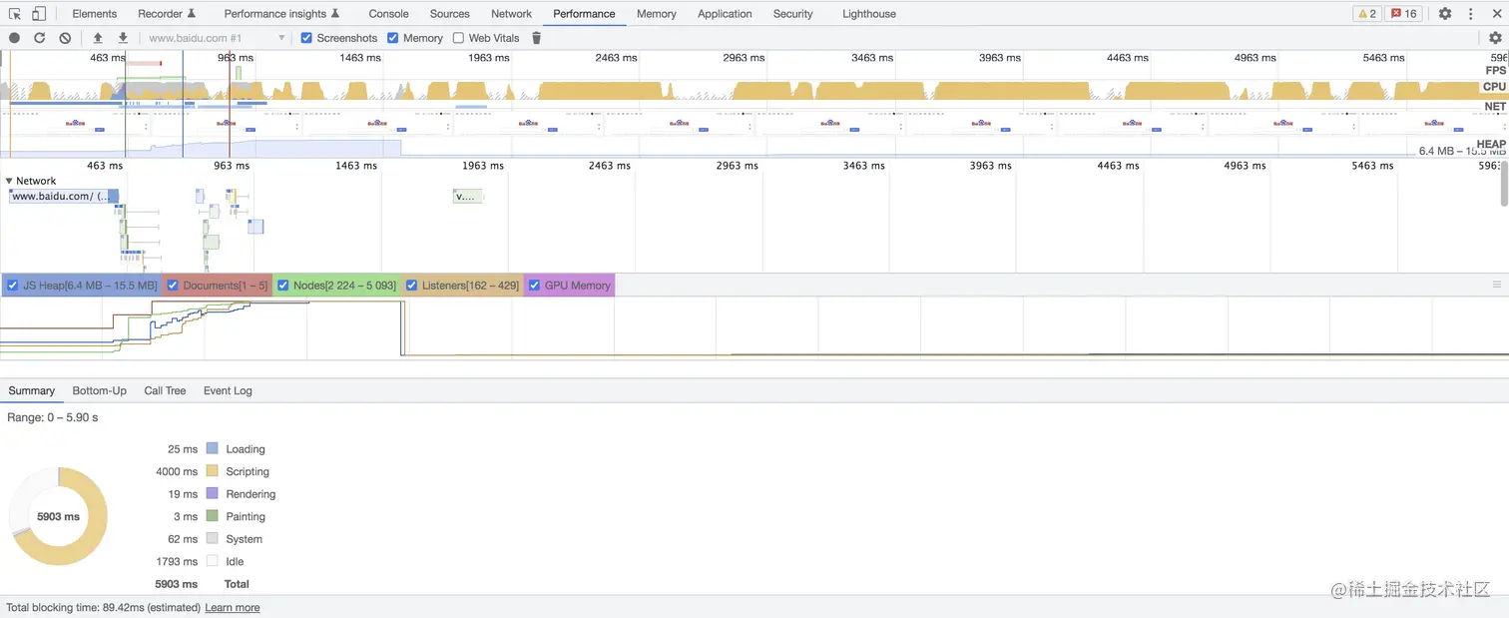The image size is (1509, 618).
Task: Activate the inspect element picker icon
Action: click(15, 14)
